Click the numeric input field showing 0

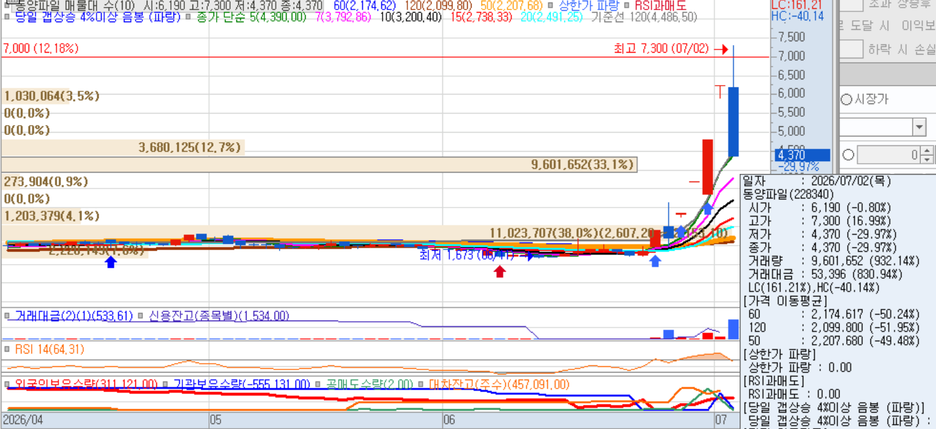click(888, 154)
